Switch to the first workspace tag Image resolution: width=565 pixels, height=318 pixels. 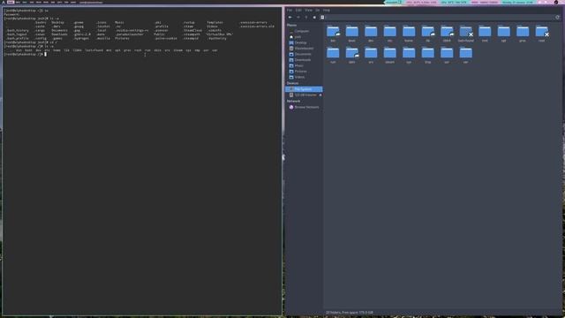coord(11,2)
